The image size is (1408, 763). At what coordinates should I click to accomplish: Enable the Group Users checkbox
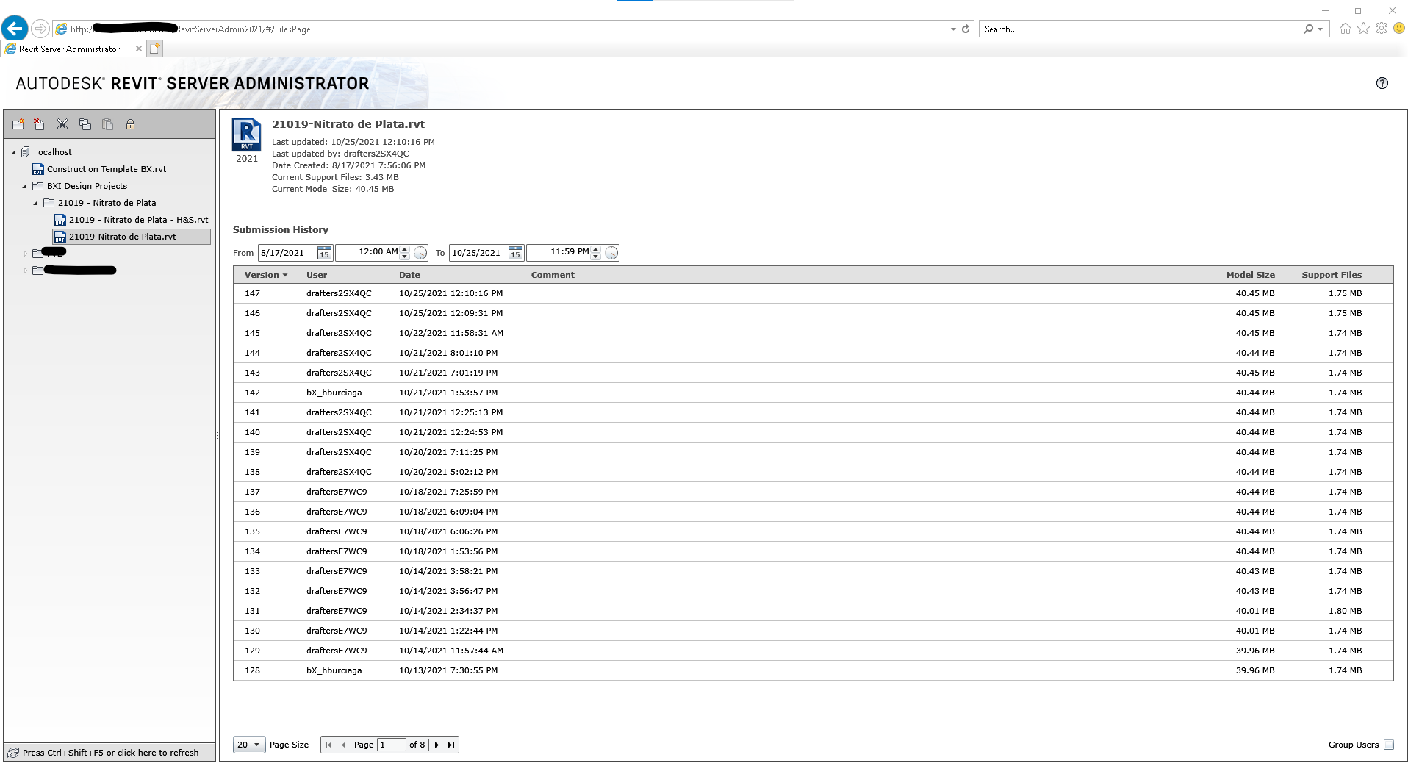(x=1389, y=745)
